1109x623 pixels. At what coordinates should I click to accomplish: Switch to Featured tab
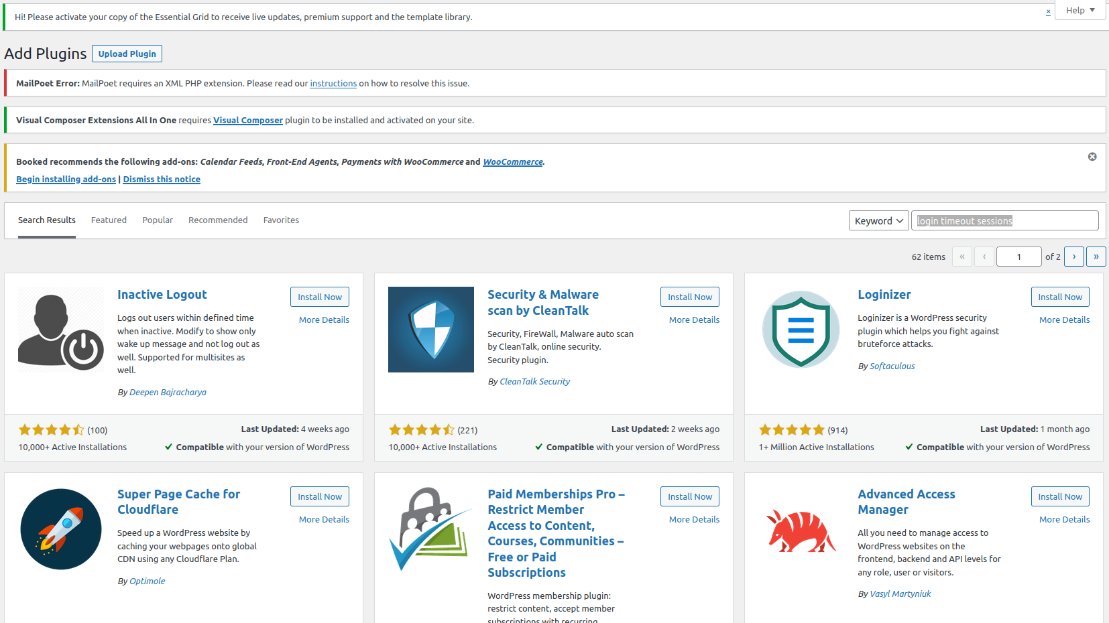[109, 220]
